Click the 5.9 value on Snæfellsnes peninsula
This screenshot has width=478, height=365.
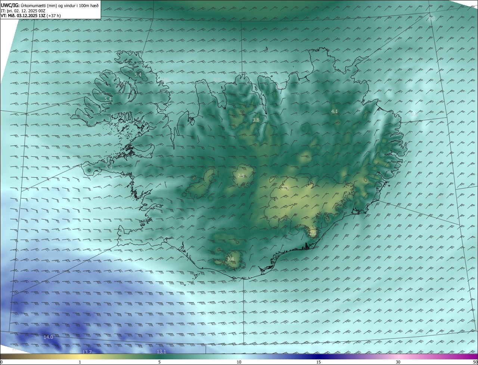[x=109, y=168]
